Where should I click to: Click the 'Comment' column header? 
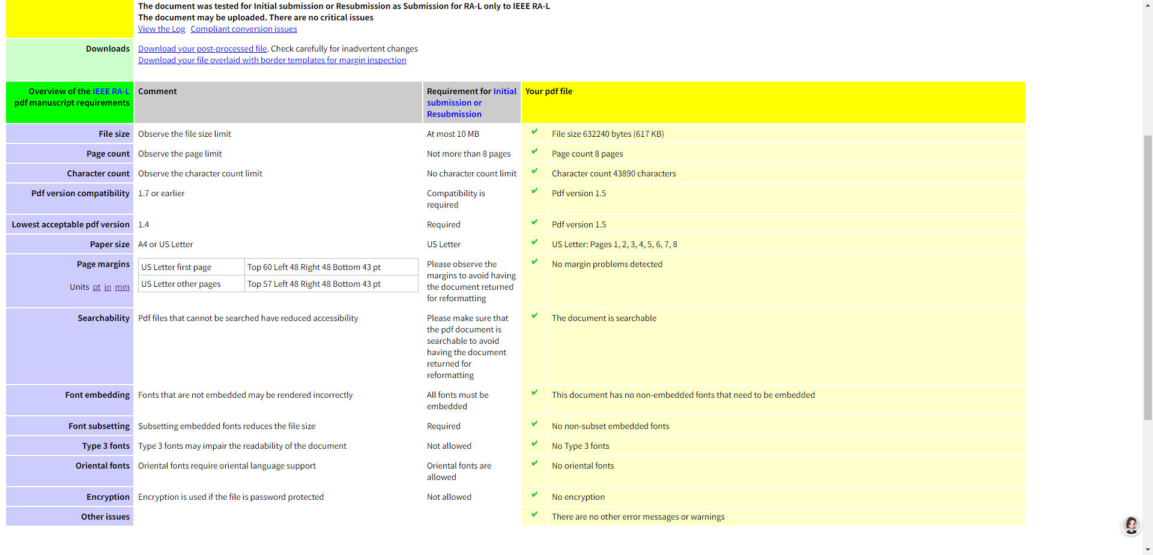278,103
